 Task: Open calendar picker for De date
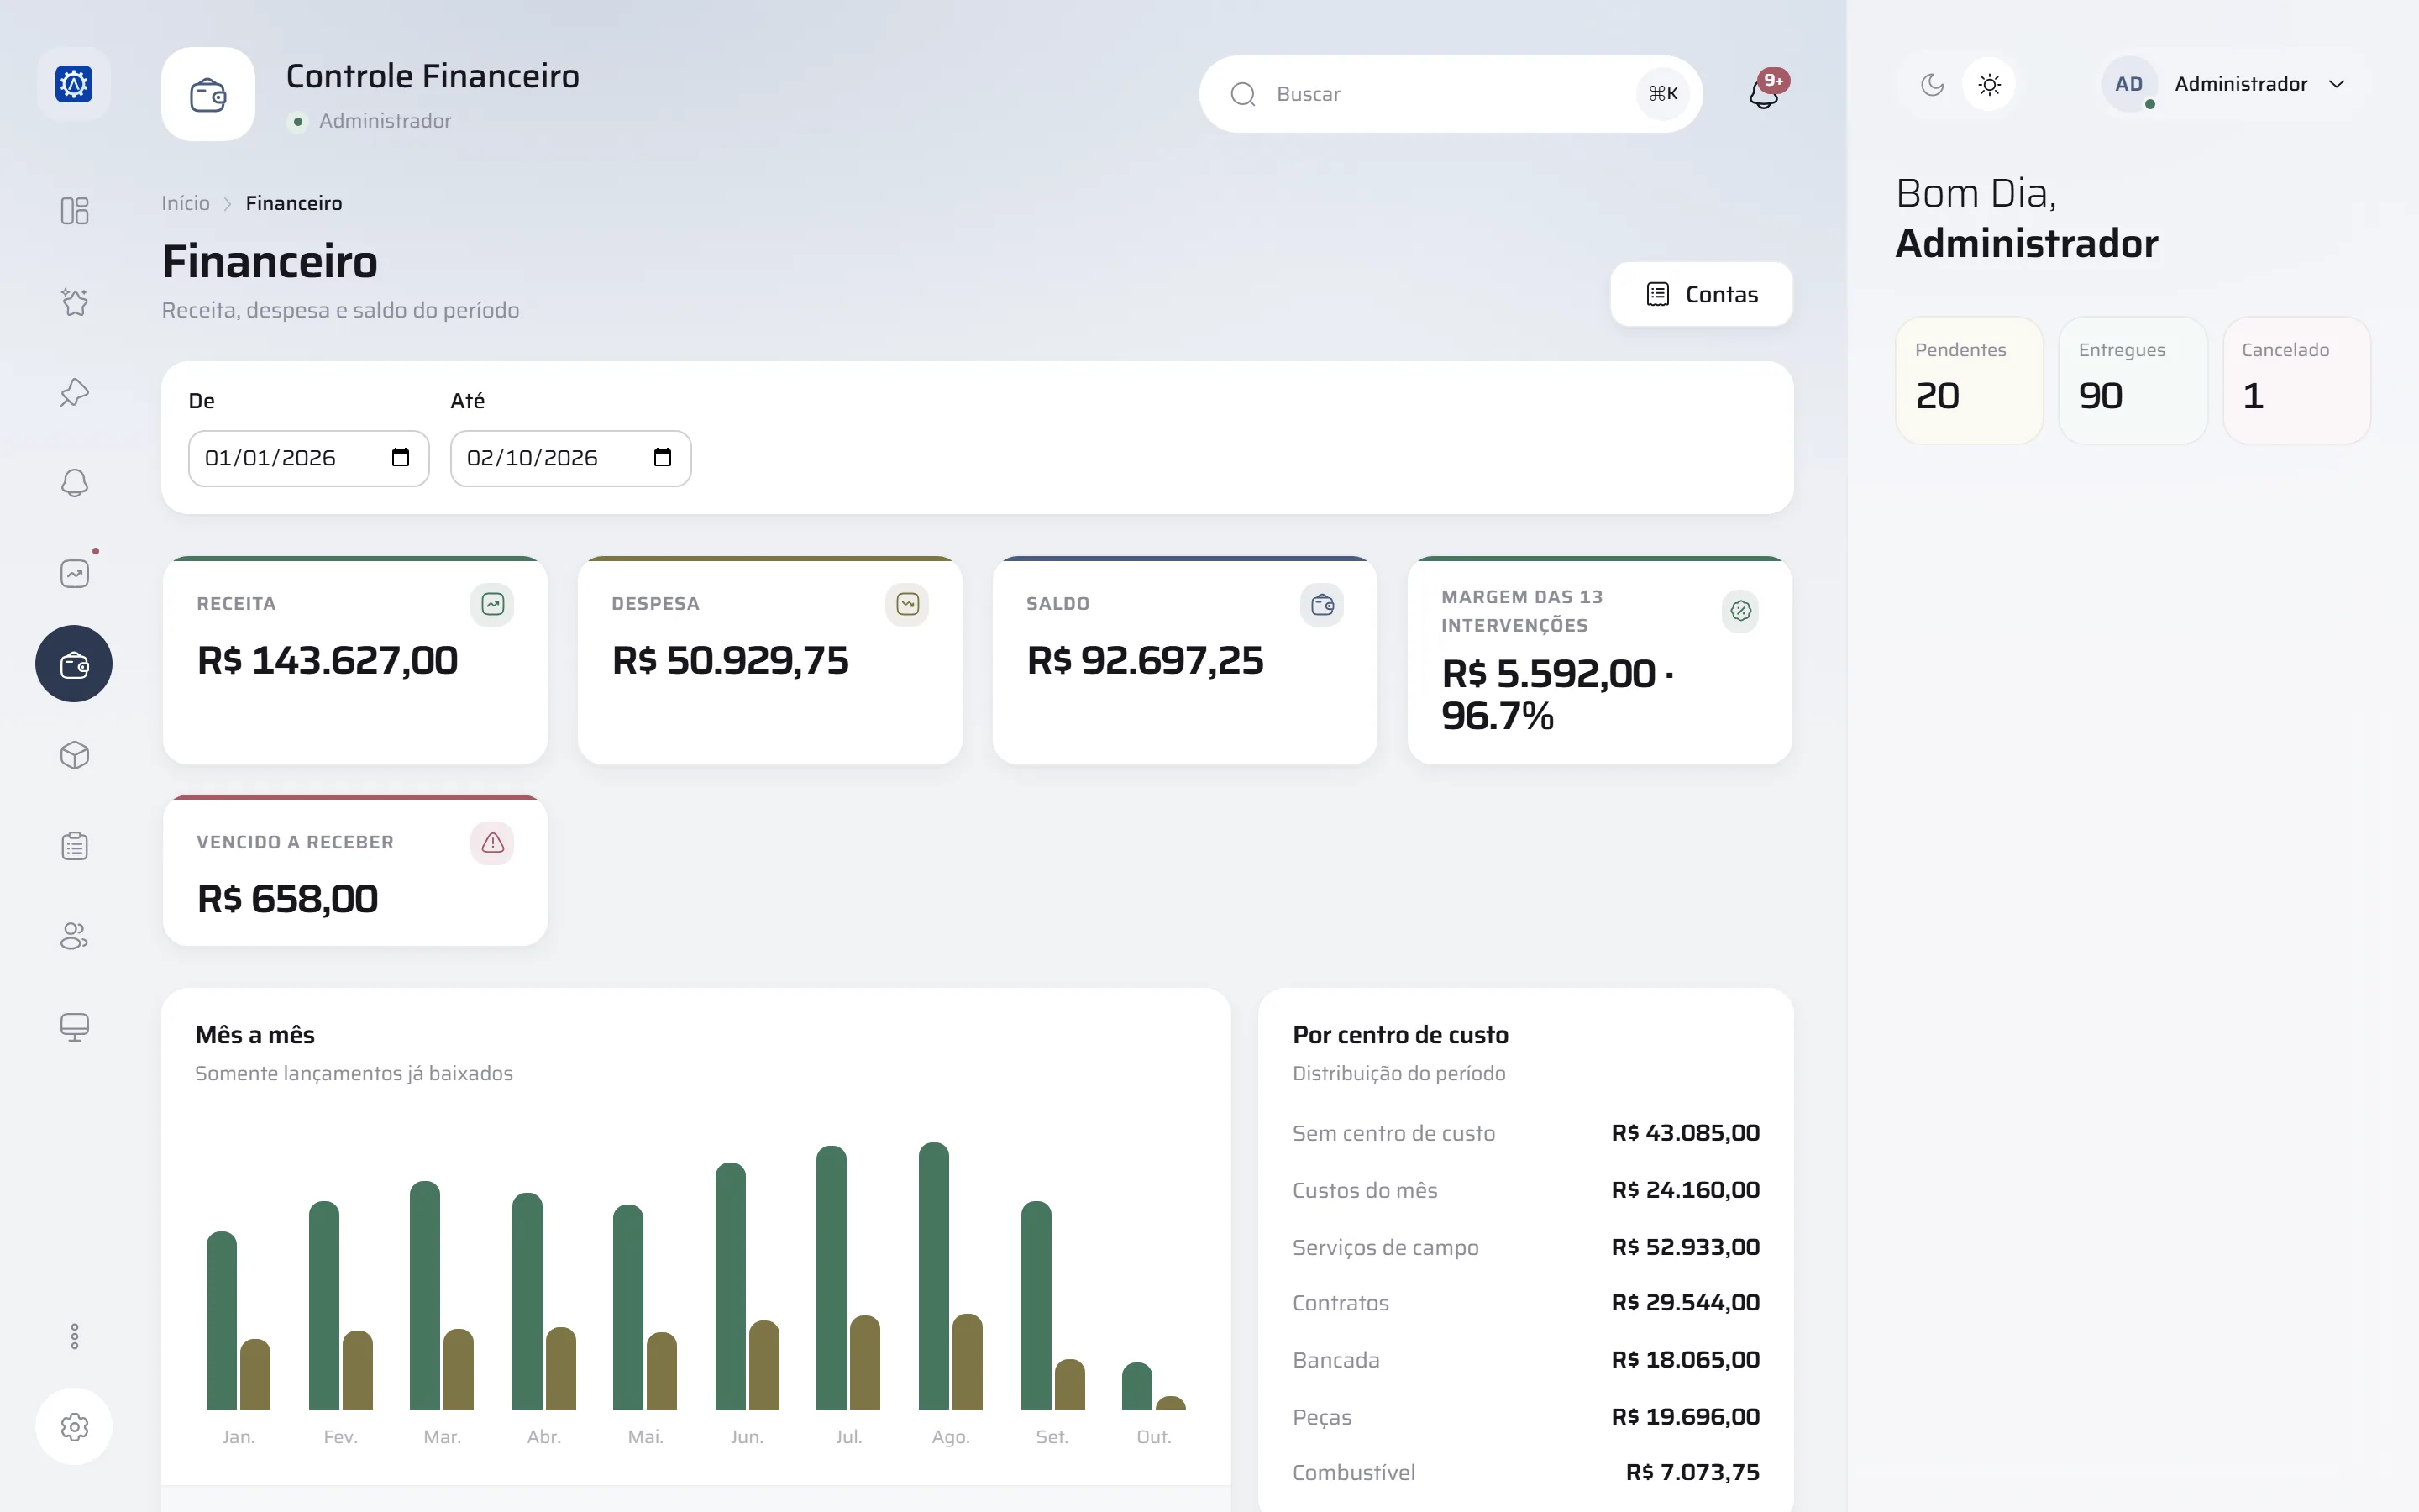(400, 457)
